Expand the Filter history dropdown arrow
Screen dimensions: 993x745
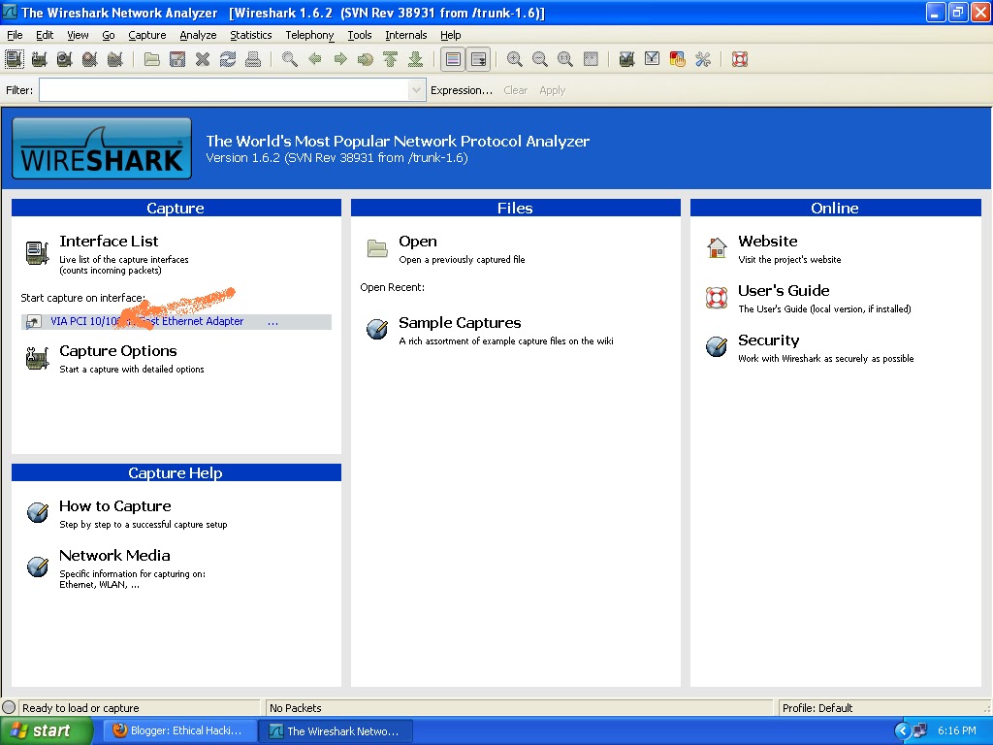(416, 90)
